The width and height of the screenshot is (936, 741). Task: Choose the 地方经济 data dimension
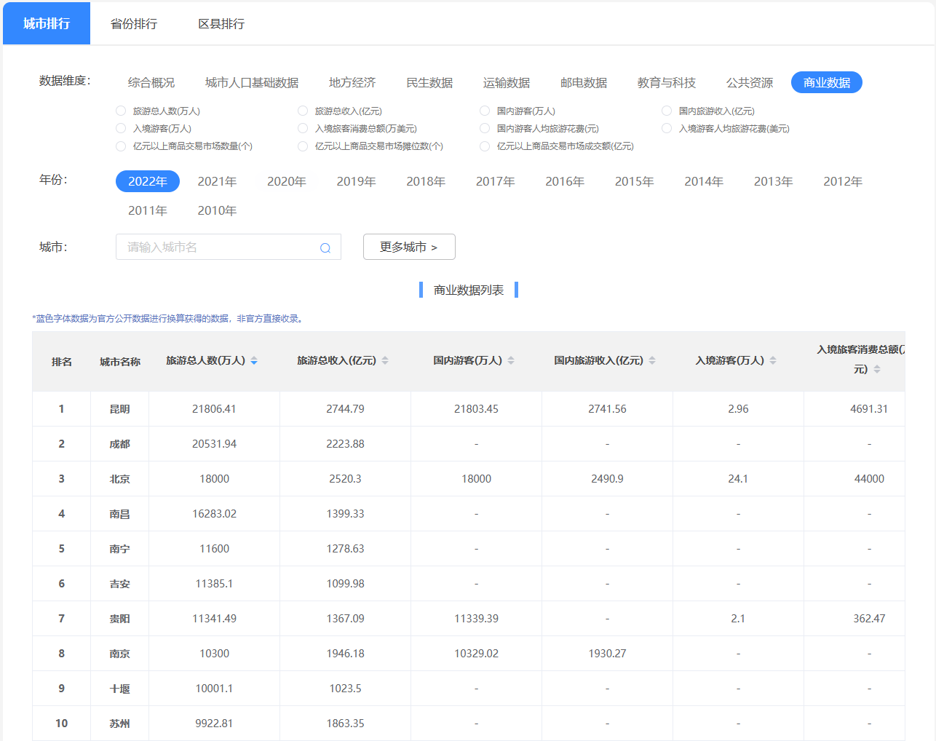pyautogui.click(x=352, y=83)
